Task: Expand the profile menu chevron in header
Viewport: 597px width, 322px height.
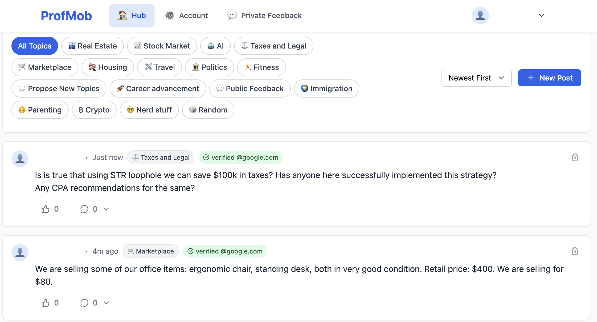Action: (541, 15)
